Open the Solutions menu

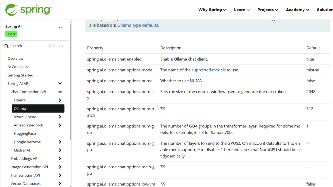tap(325, 10)
